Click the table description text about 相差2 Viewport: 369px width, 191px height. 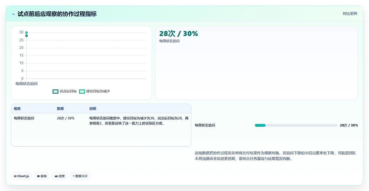pyautogui.click(x=139, y=121)
